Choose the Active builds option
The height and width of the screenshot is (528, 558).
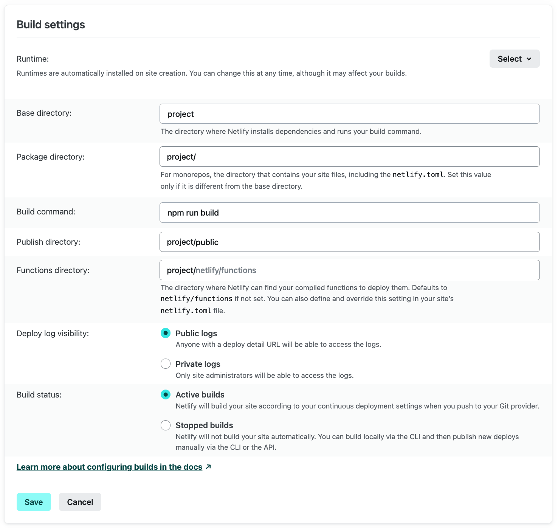tap(166, 394)
